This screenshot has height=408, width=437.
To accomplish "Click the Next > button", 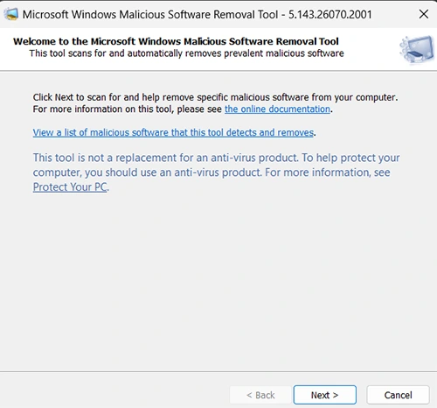I will (x=325, y=395).
